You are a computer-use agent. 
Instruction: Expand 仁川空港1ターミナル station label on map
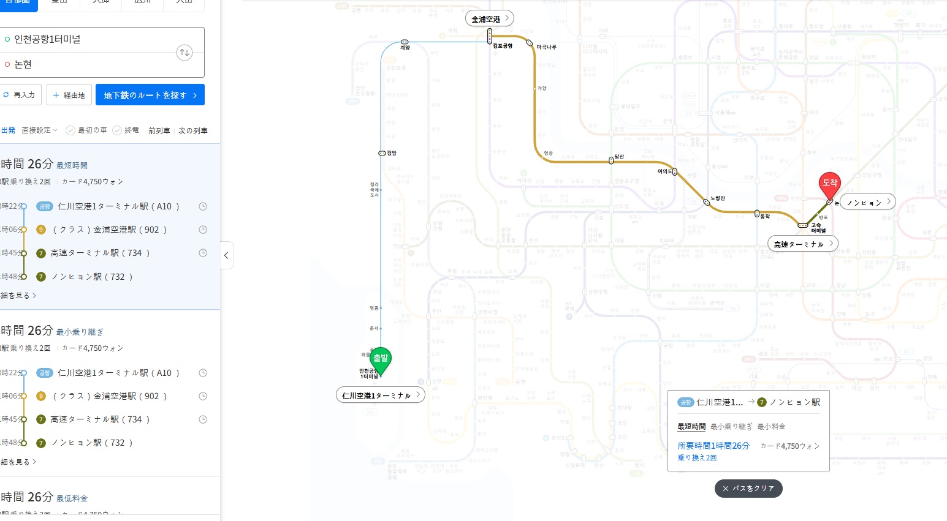pos(380,395)
